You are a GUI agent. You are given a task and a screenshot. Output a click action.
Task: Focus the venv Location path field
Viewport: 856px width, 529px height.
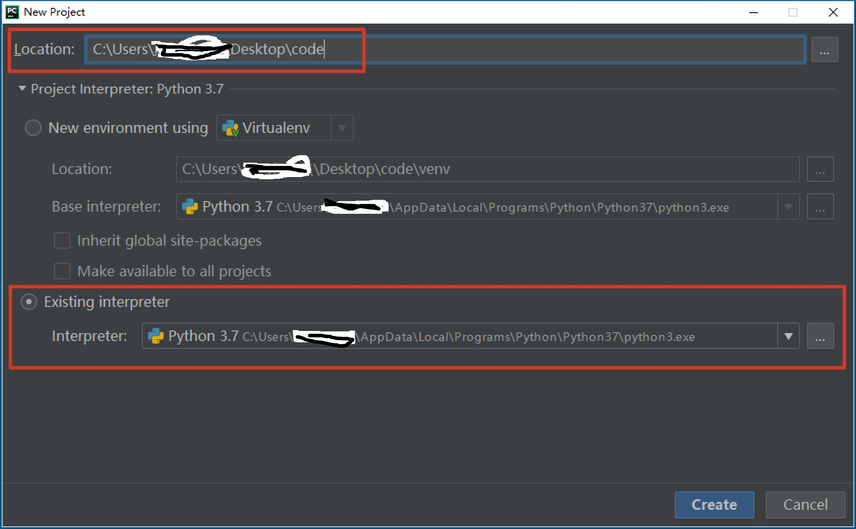coord(488,169)
